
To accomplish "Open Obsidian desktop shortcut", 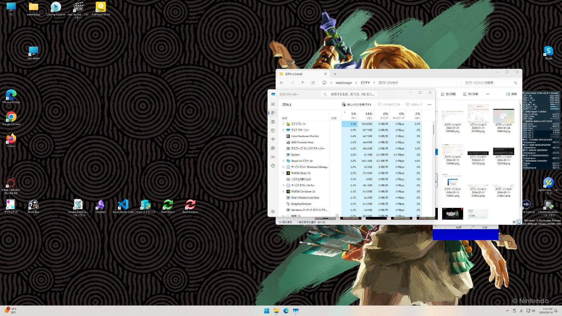I will [x=101, y=206].
